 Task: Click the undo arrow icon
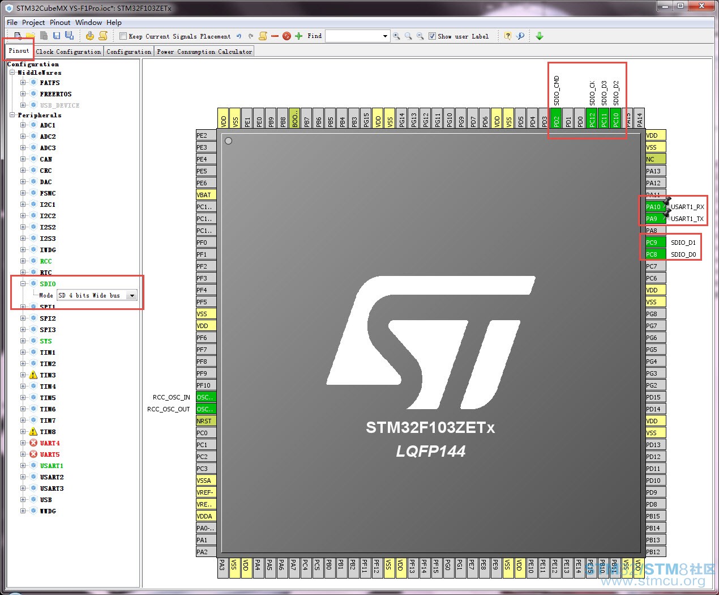pos(239,36)
